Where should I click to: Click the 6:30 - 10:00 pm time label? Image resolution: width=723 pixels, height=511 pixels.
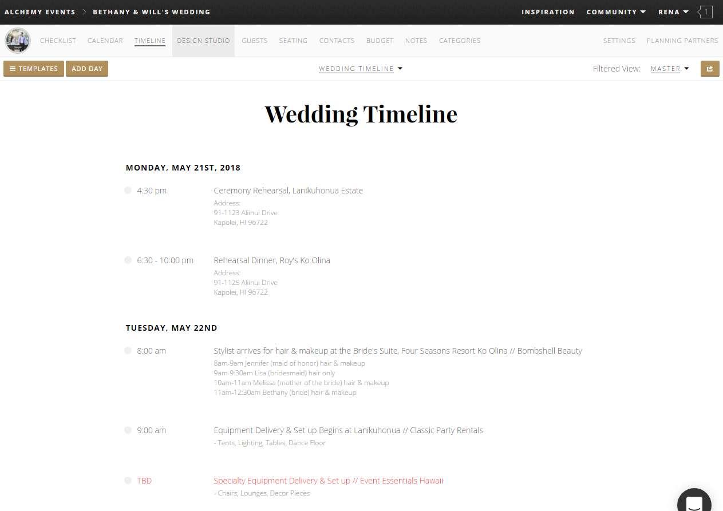point(165,260)
